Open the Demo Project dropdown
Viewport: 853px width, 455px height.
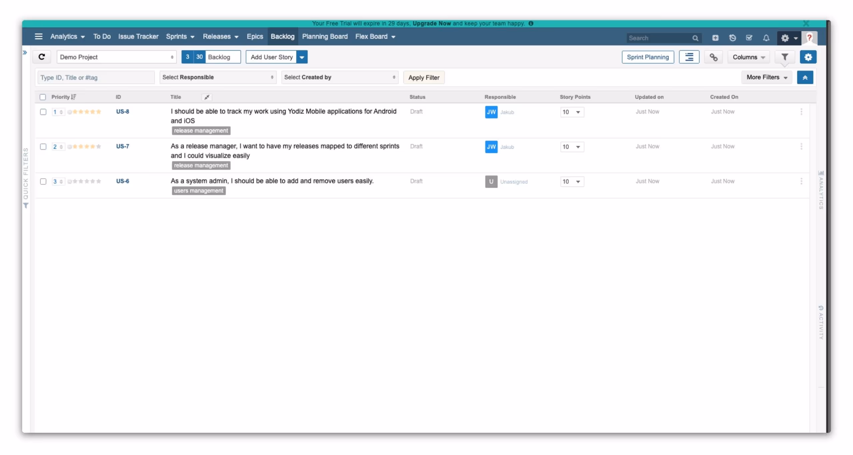coord(116,57)
